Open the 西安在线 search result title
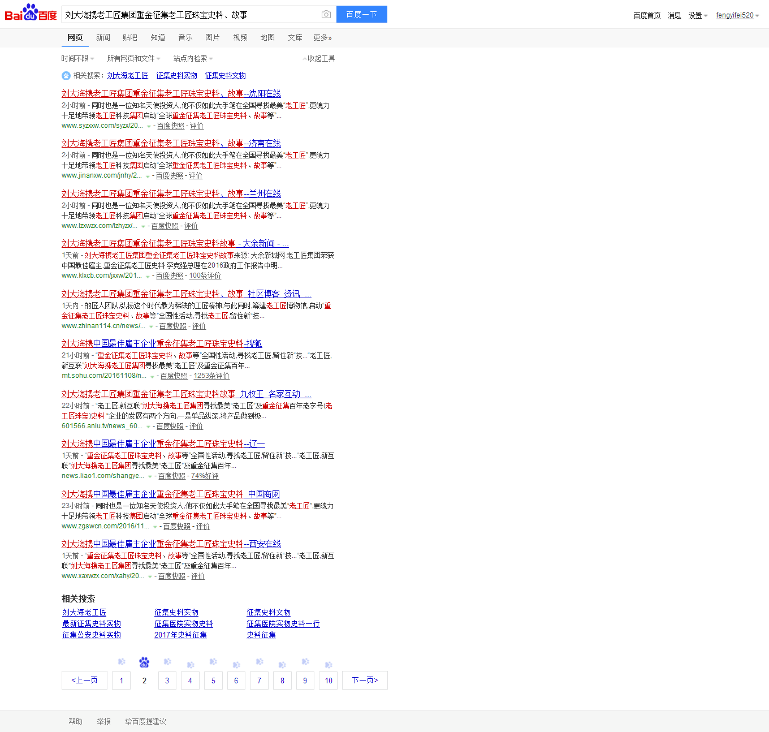 pyautogui.click(x=171, y=544)
